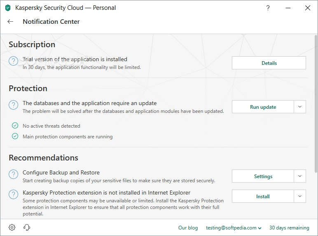
Task: Click the Kaspersky shield logo in the title bar
Action: 8,8
